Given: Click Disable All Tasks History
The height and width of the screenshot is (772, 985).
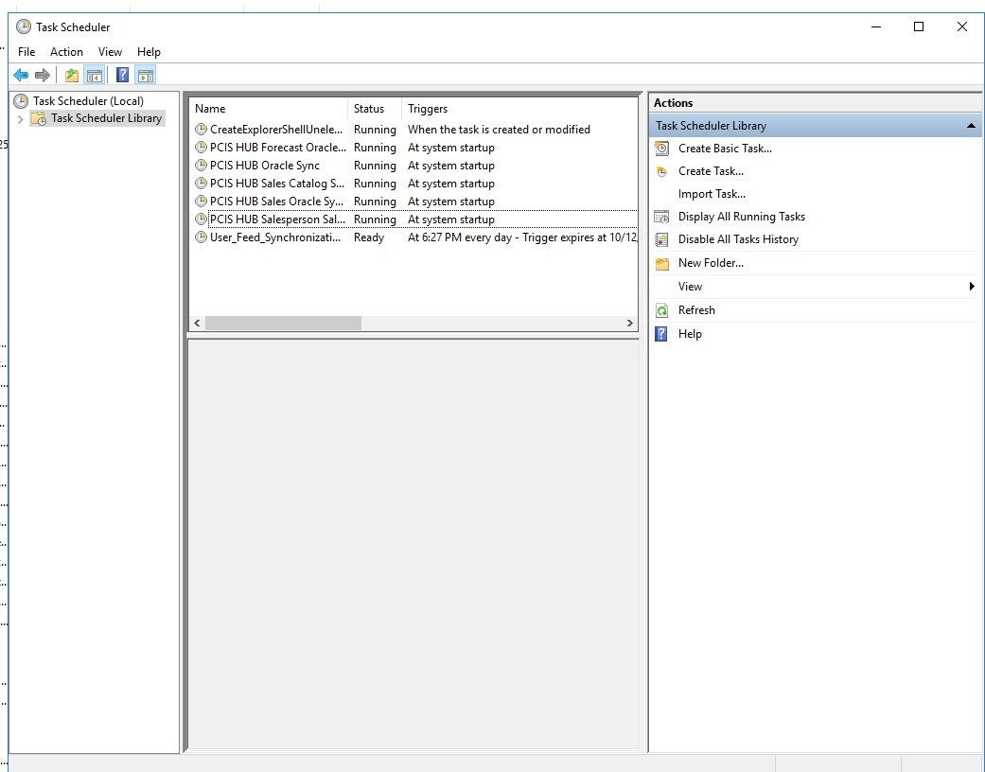Looking at the screenshot, I should 738,239.
